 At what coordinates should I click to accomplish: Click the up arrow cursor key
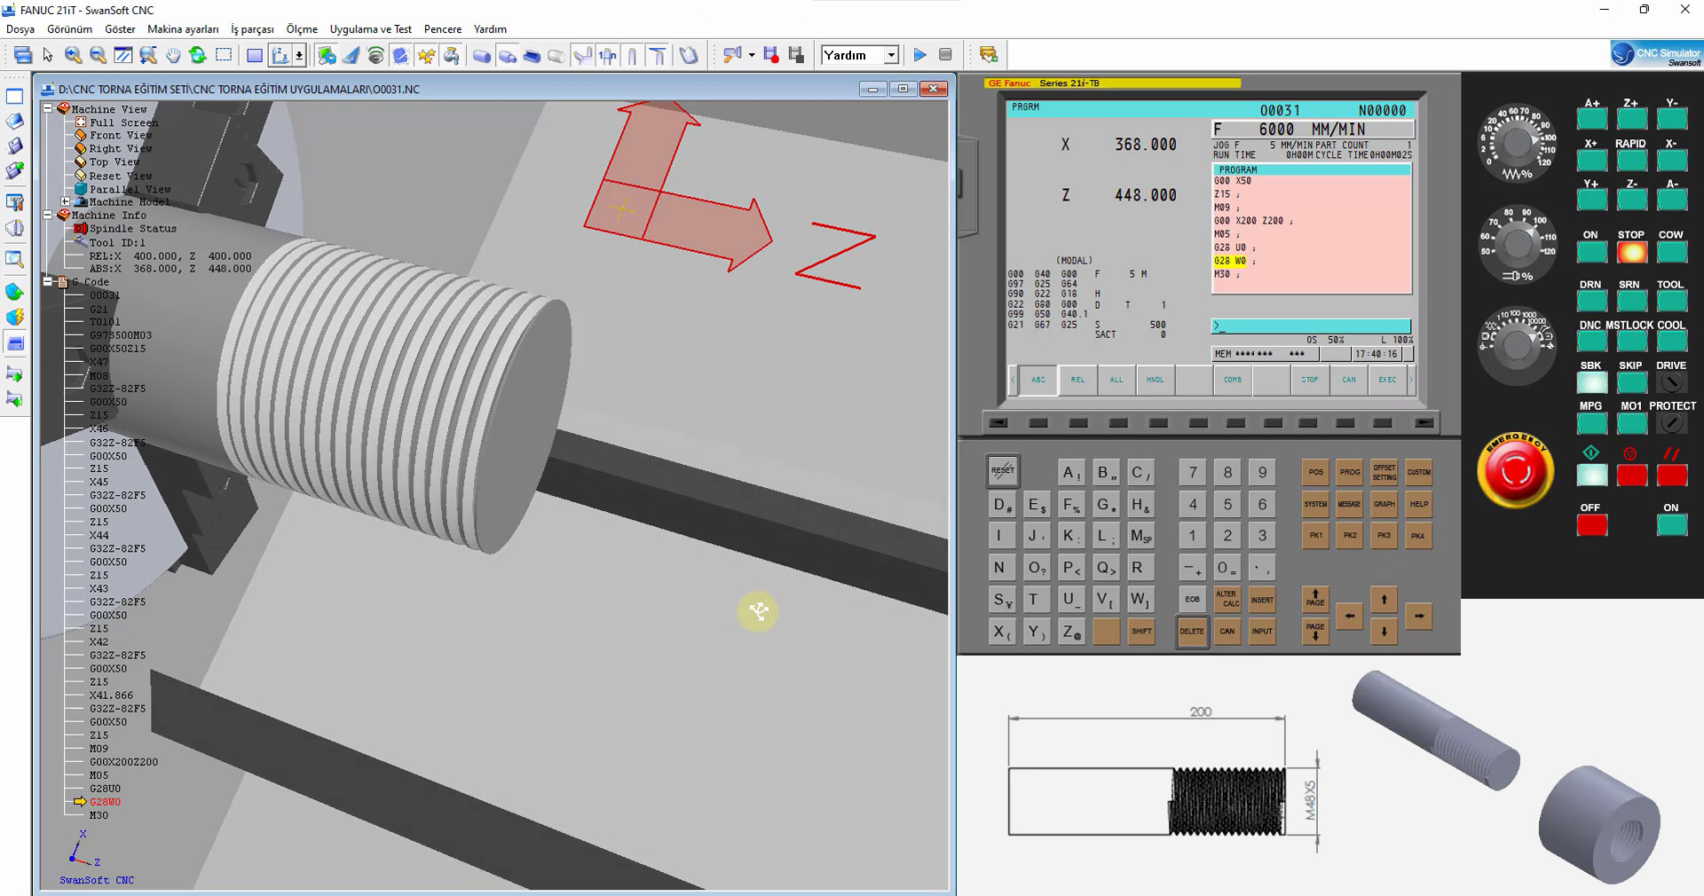coord(1384,601)
